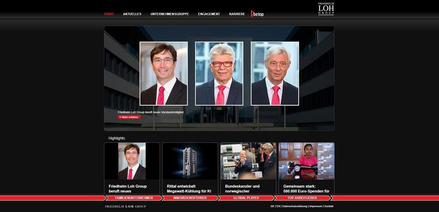This screenshot has width=439, height=212.
Task: Click the Highlights section heading
Action: (x=117, y=138)
